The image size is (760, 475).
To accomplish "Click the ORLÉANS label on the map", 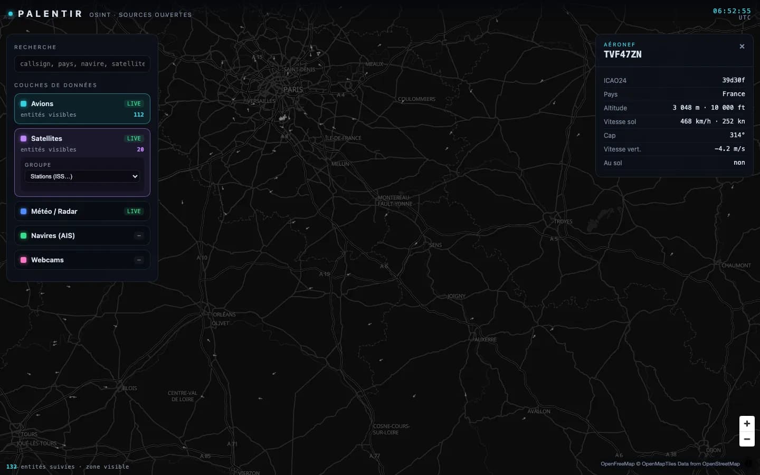I will (224, 315).
